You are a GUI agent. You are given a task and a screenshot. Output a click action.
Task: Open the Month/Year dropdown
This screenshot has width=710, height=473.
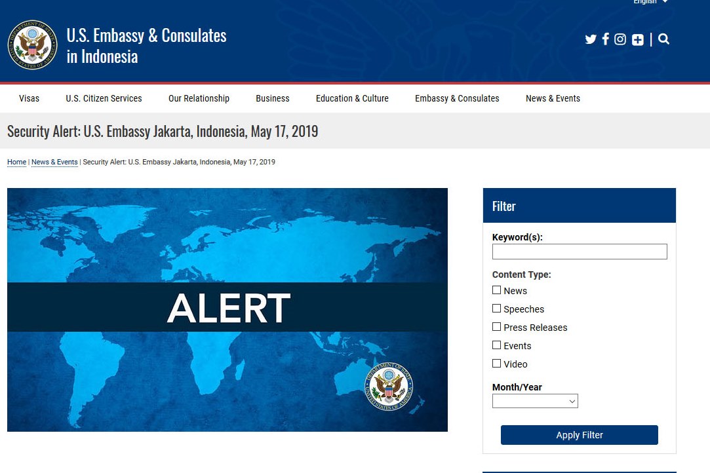coord(535,401)
